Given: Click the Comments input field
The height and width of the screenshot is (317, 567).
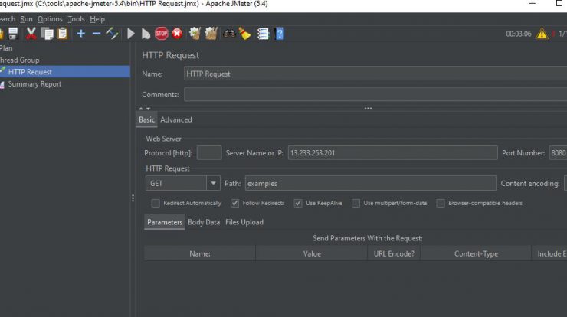Looking at the screenshot, I should 375,94.
